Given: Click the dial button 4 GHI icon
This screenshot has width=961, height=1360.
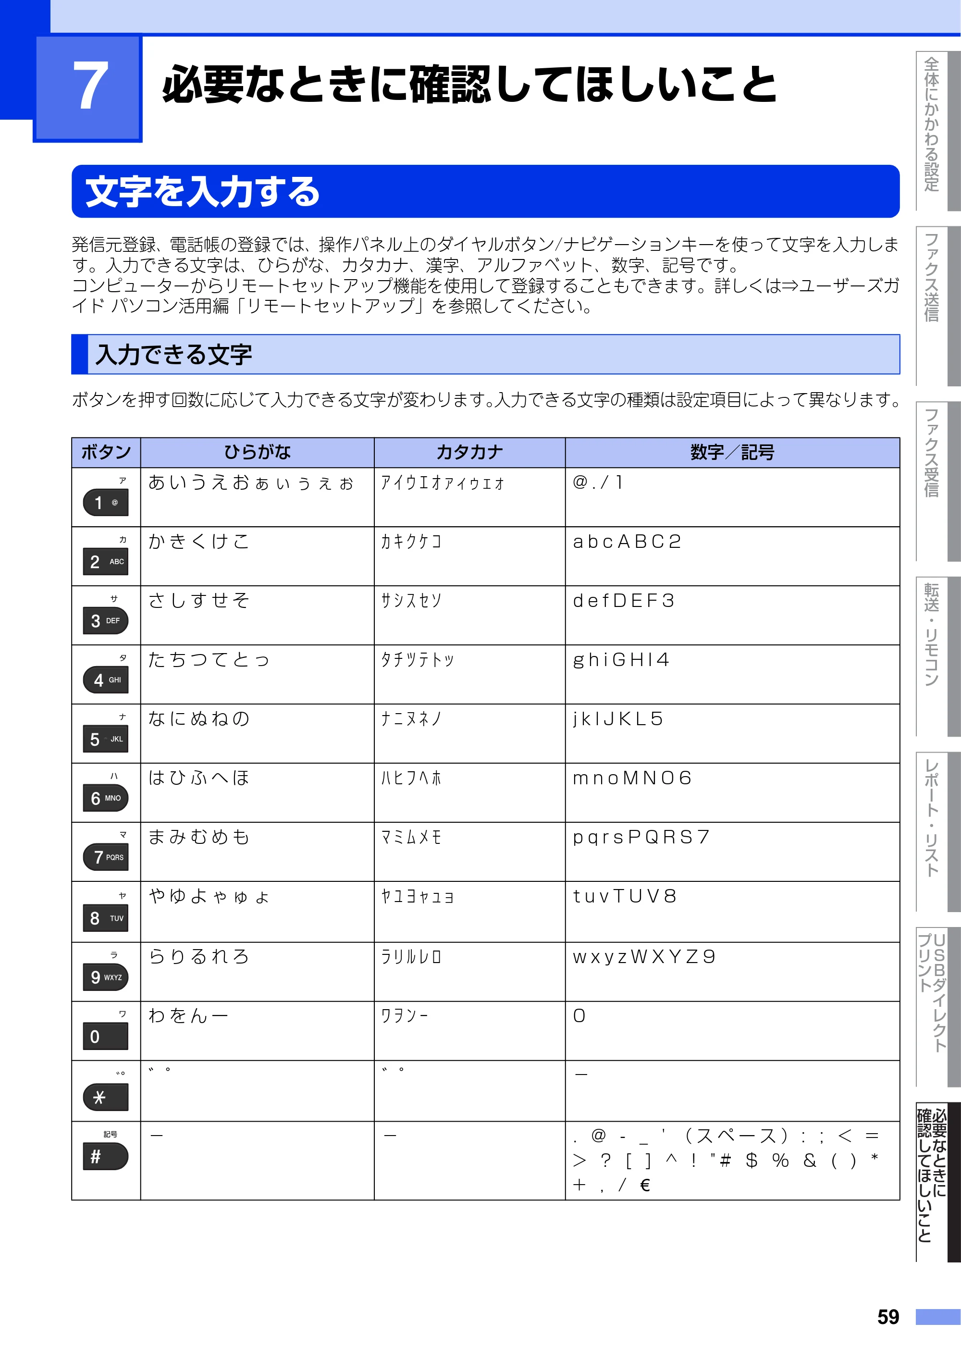Looking at the screenshot, I should coord(106,680).
